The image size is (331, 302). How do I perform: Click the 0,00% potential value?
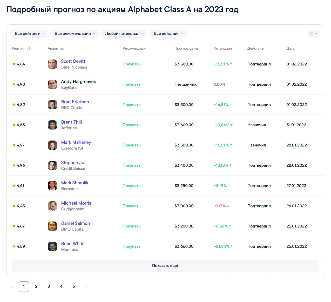(x=219, y=84)
